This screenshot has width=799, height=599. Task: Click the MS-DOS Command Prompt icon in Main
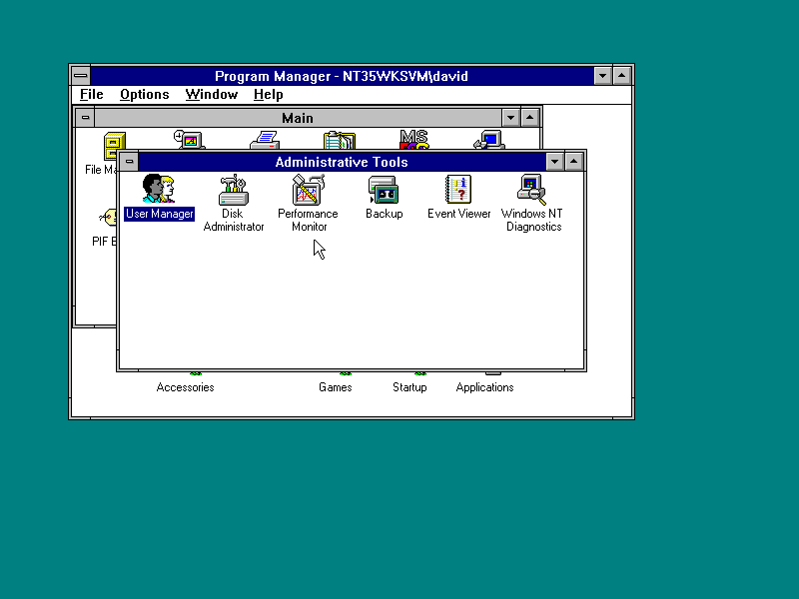coord(414,140)
